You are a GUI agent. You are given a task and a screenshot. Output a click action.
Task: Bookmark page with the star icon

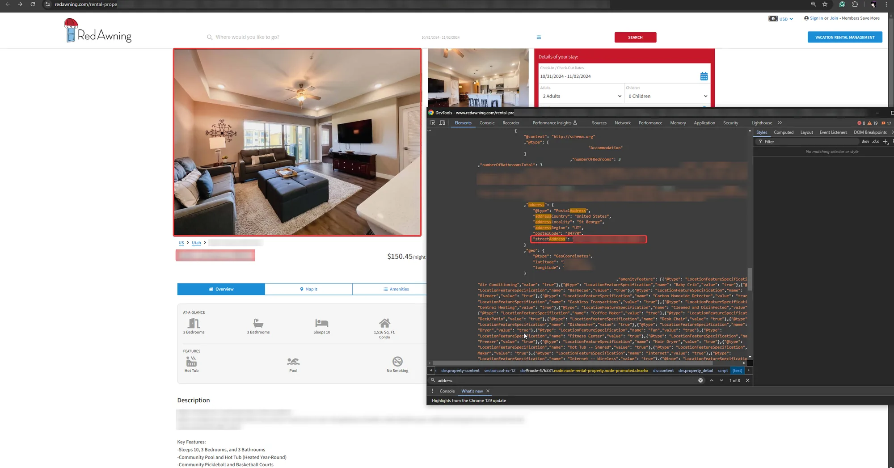tap(825, 4)
